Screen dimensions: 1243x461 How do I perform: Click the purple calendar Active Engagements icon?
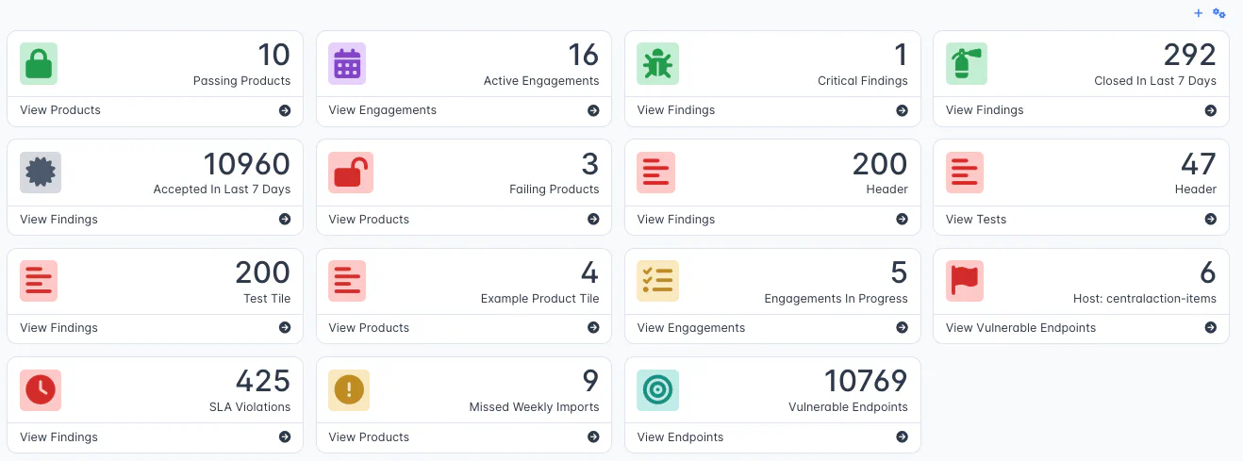[348, 63]
